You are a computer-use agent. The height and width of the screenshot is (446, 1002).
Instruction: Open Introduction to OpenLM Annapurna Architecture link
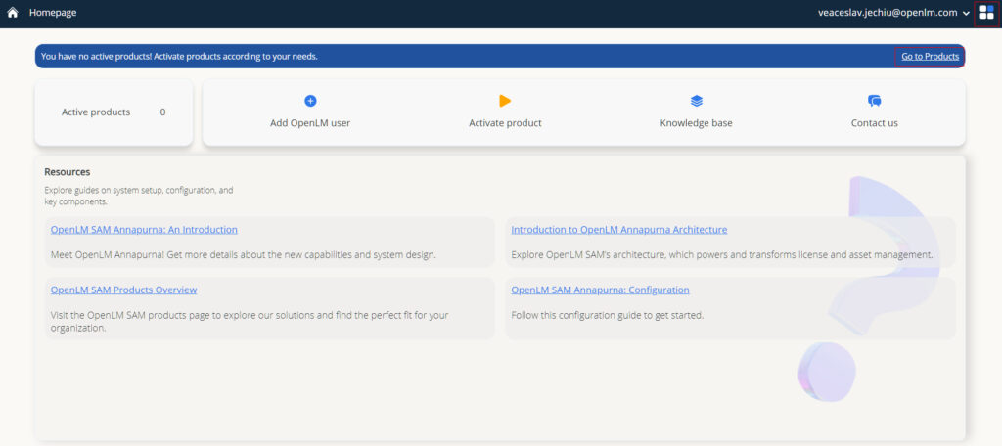(618, 230)
